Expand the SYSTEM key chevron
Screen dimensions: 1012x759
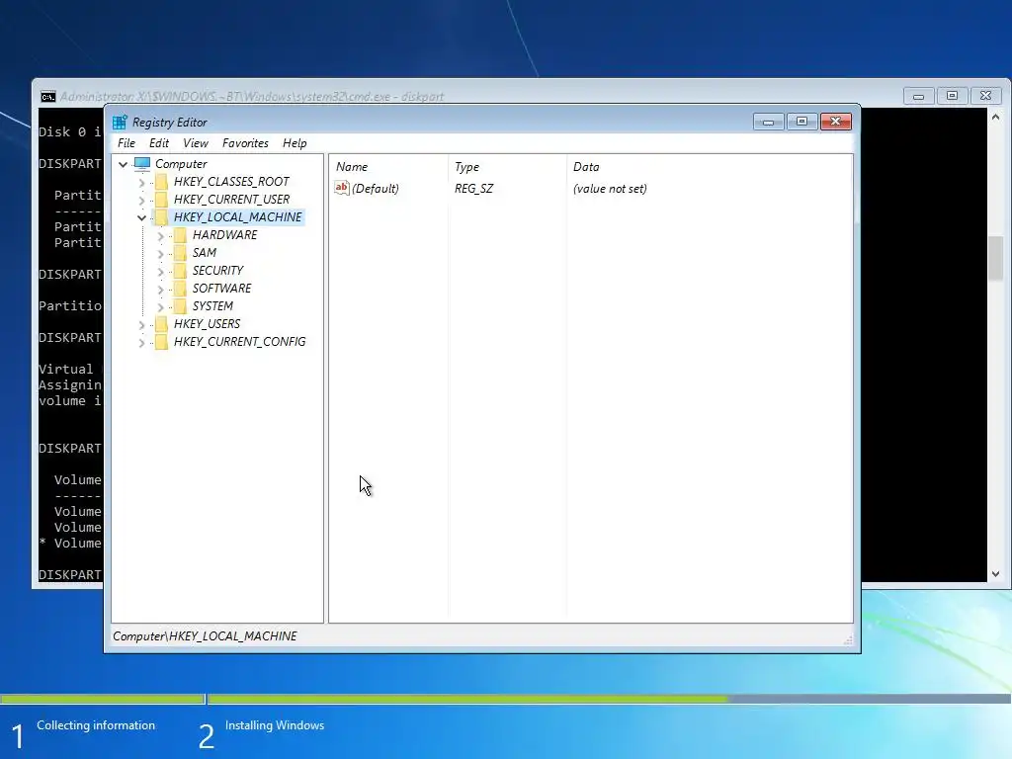click(x=160, y=307)
